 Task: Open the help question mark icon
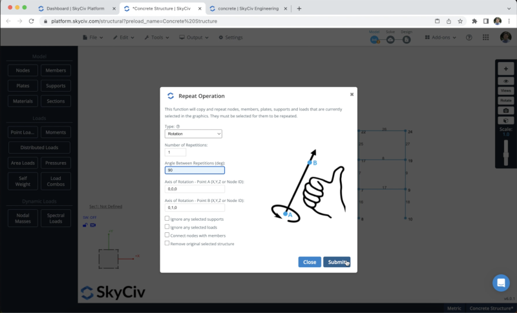(x=469, y=37)
